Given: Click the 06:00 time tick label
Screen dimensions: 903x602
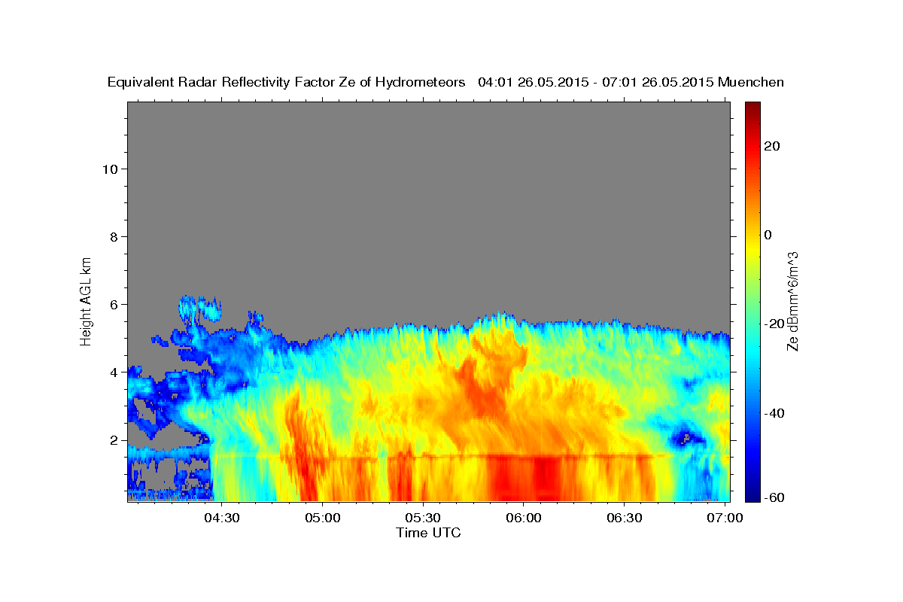Looking at the screenshot, I should [x=523, y=518].
